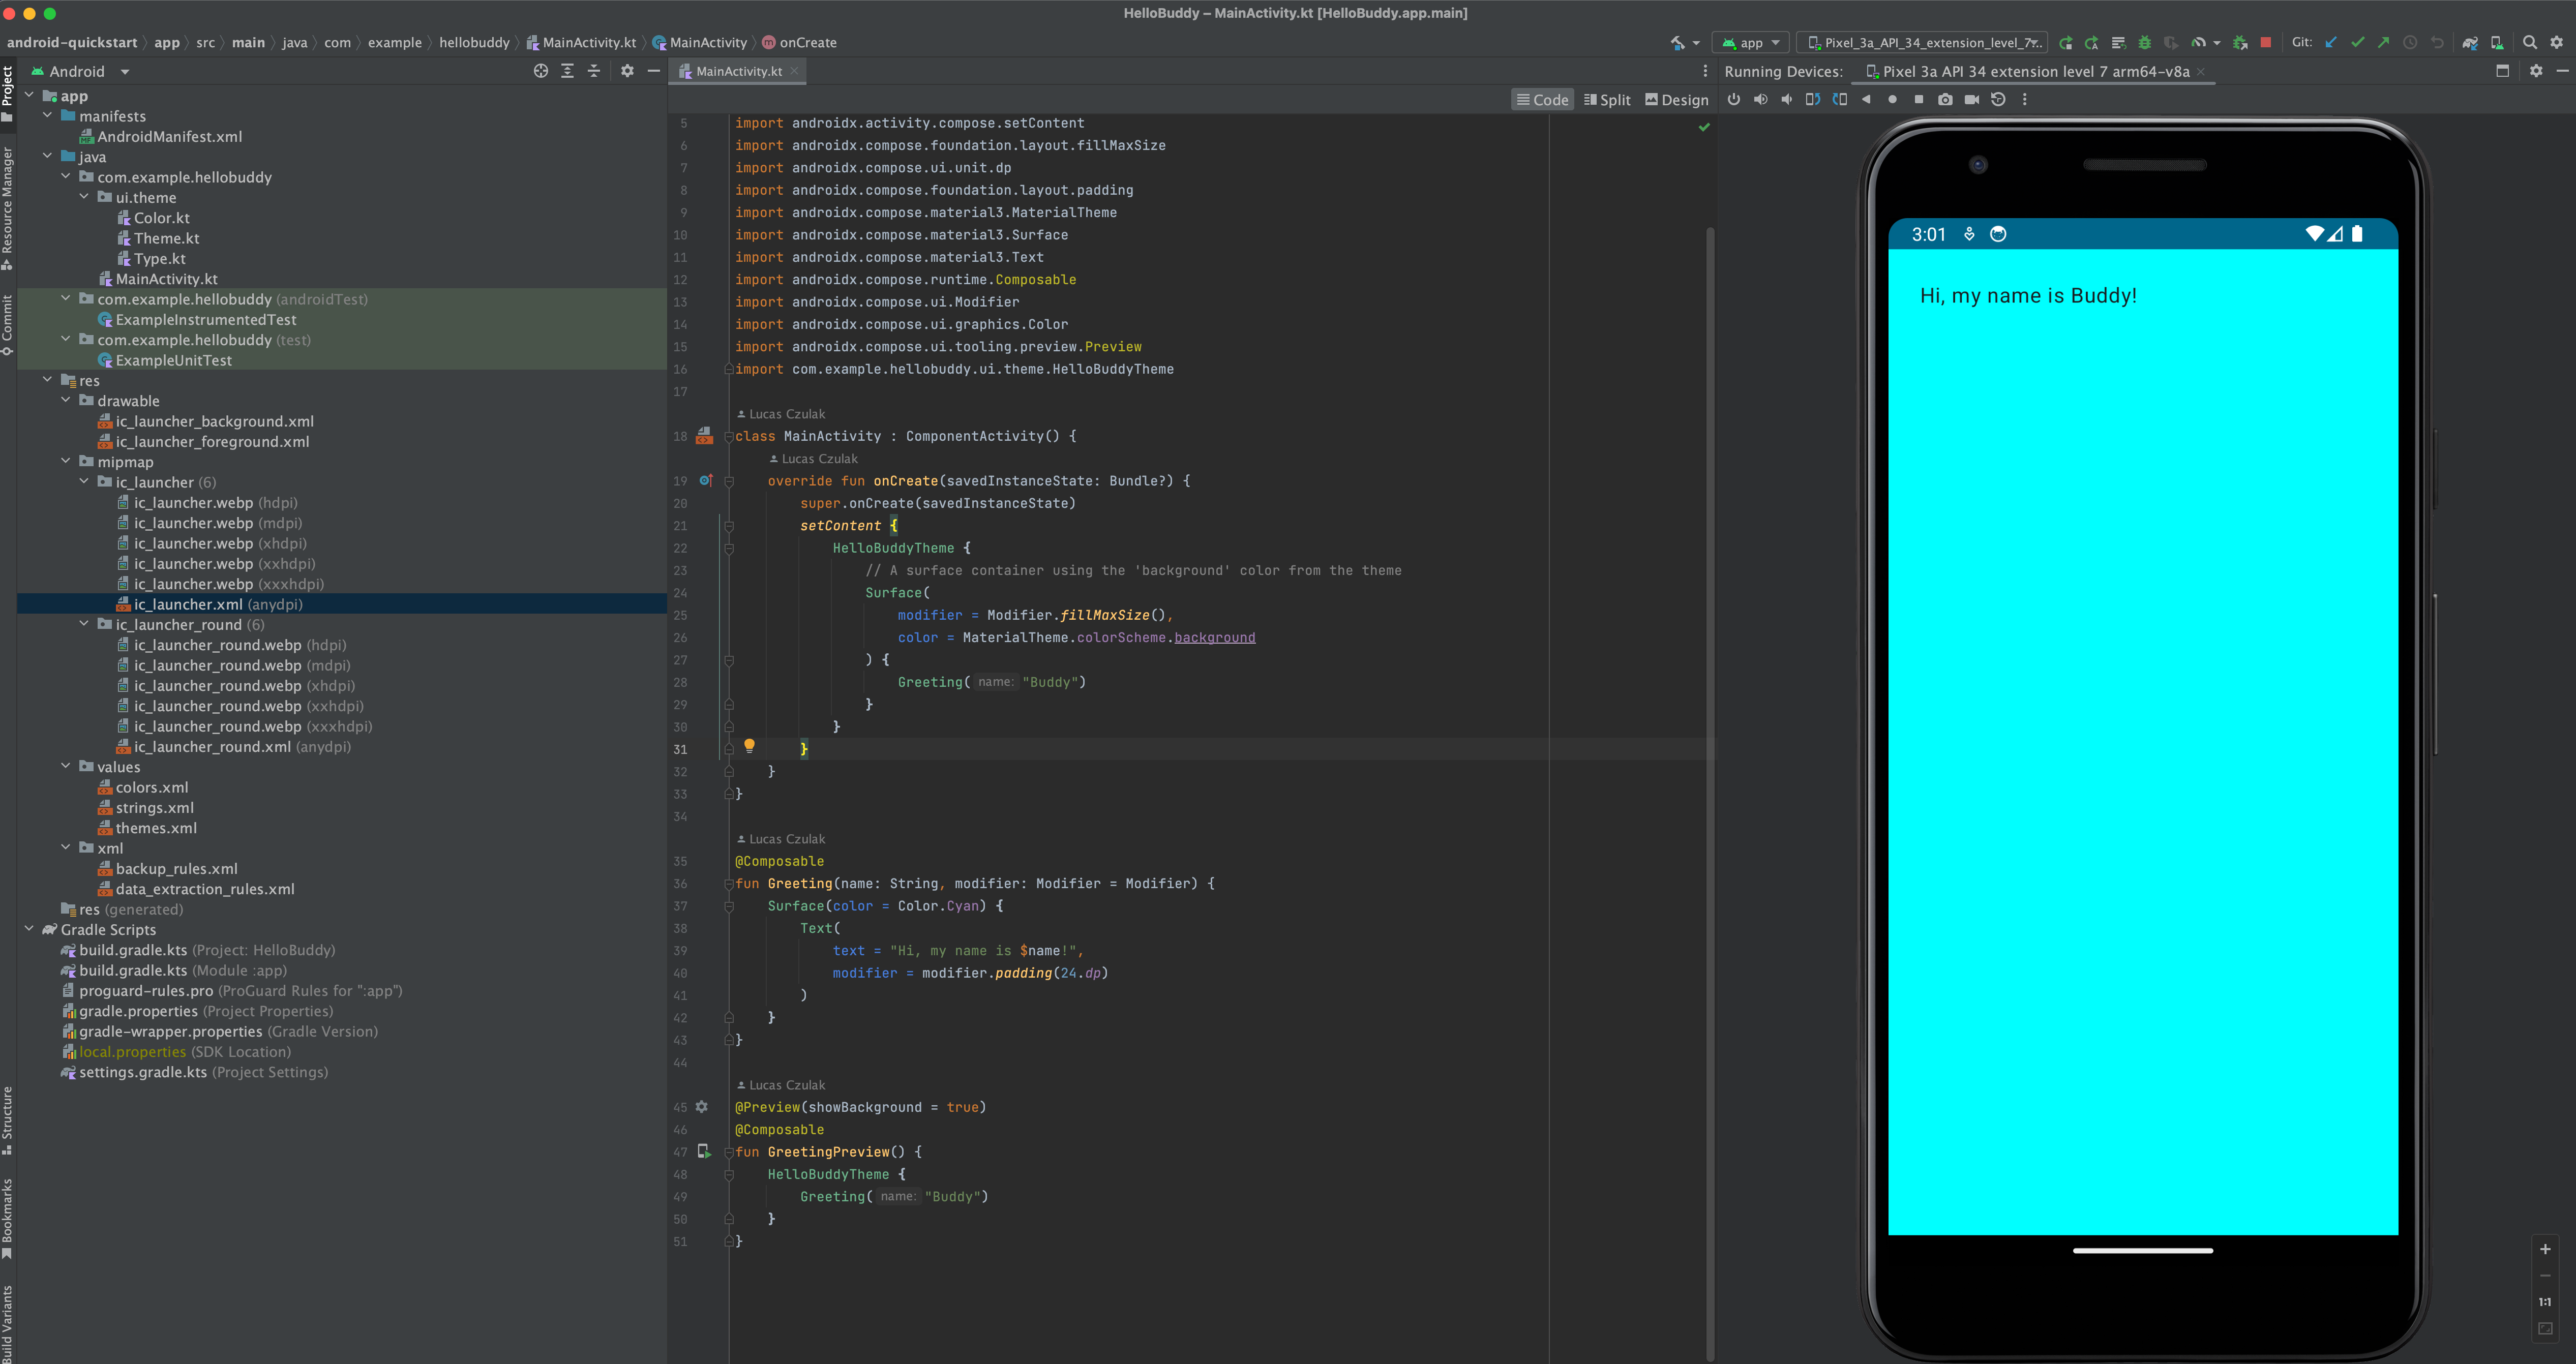
Task: Sync Project with Gradle Files elephant icon
Action: [x=2470, y=43]
